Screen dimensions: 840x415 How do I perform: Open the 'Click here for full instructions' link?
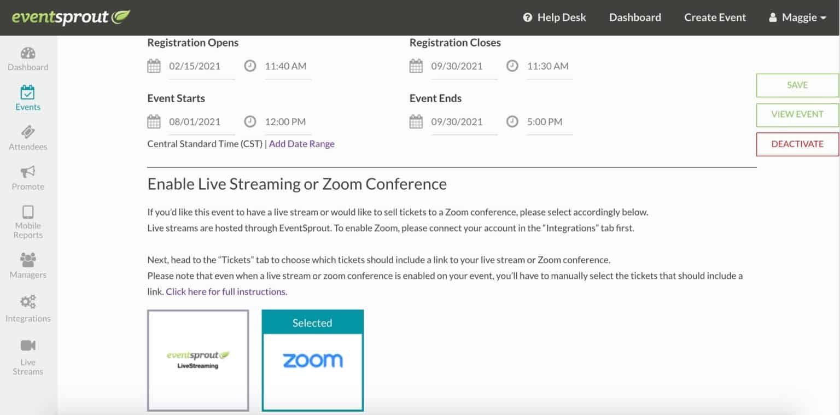point(226,291)
